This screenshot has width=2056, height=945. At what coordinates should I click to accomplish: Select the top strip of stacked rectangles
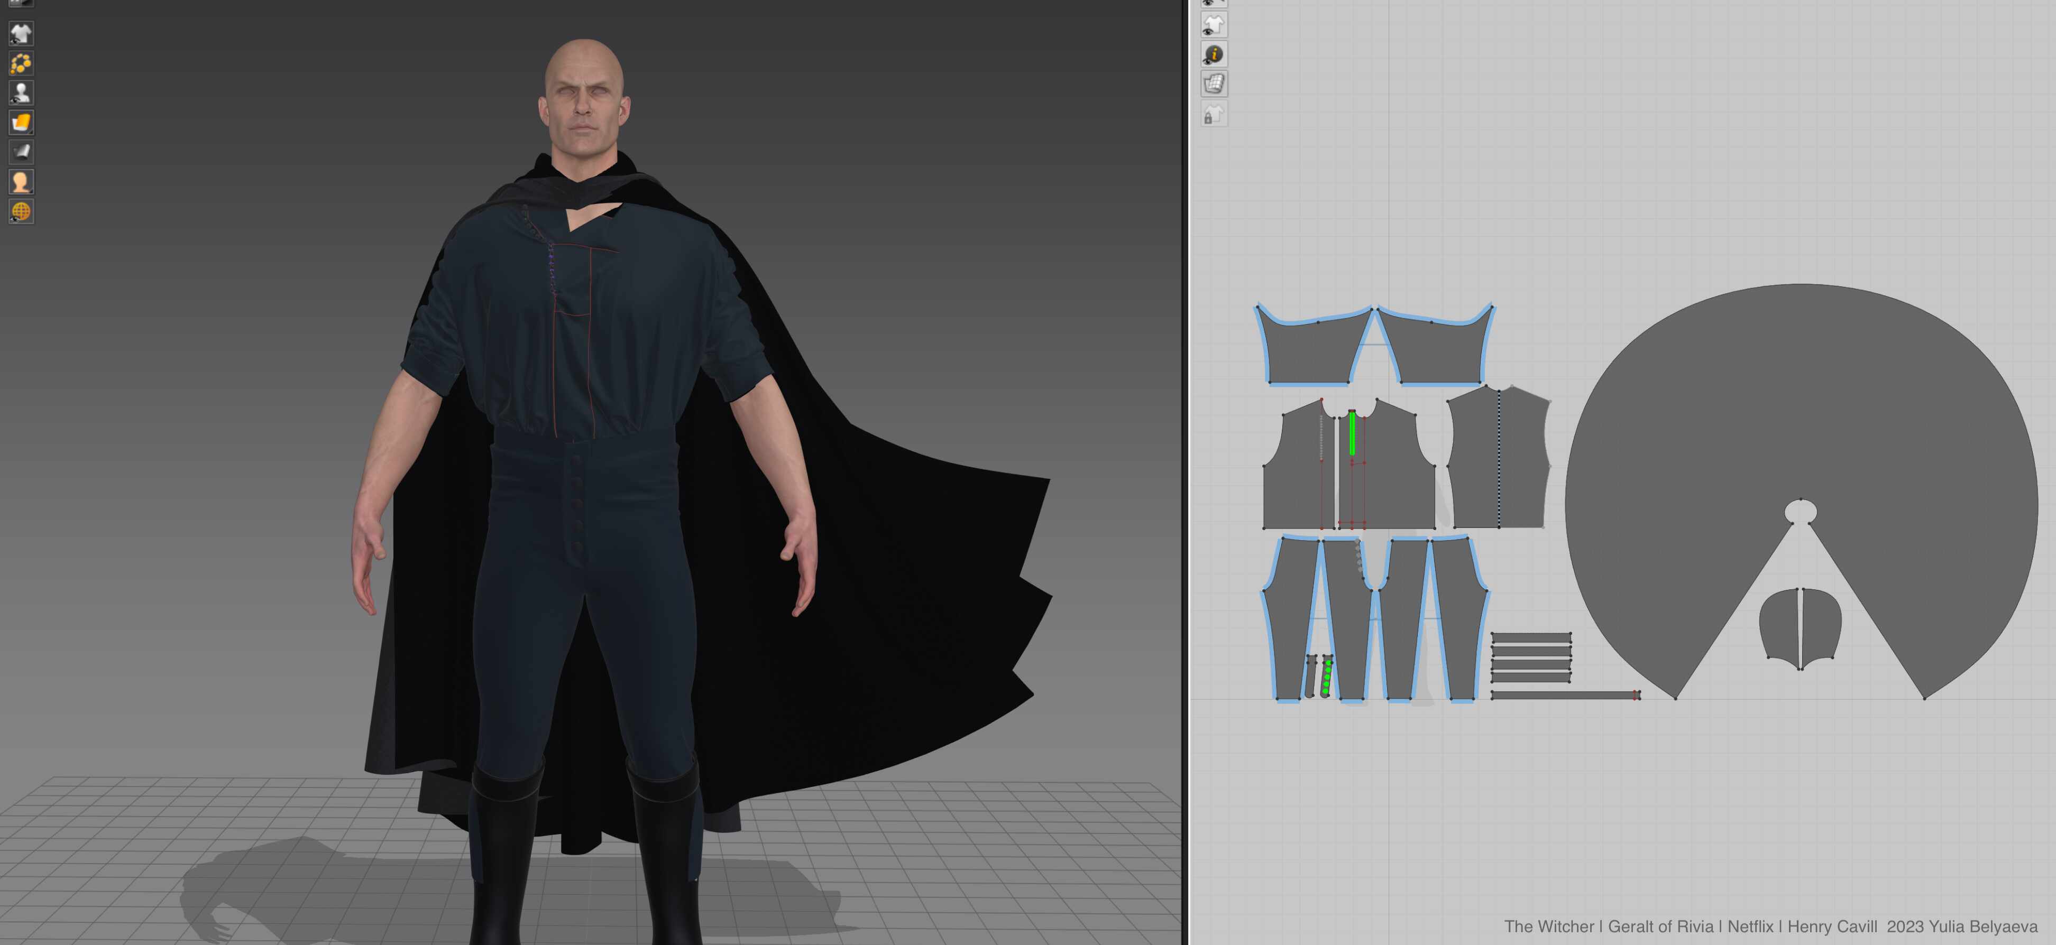click(1531, 638)
